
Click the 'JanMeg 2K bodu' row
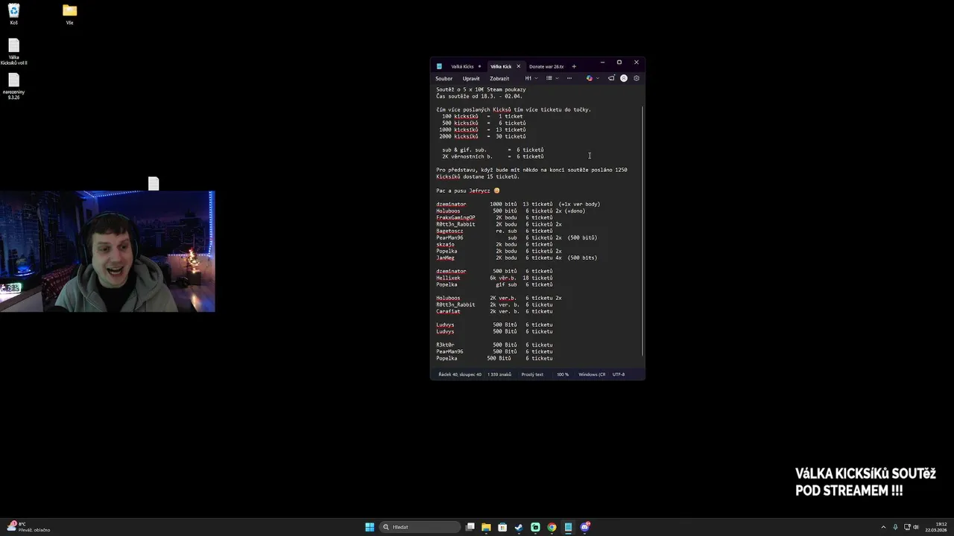[517, 258]
